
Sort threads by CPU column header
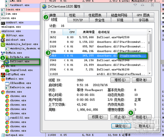click(70, 32)
